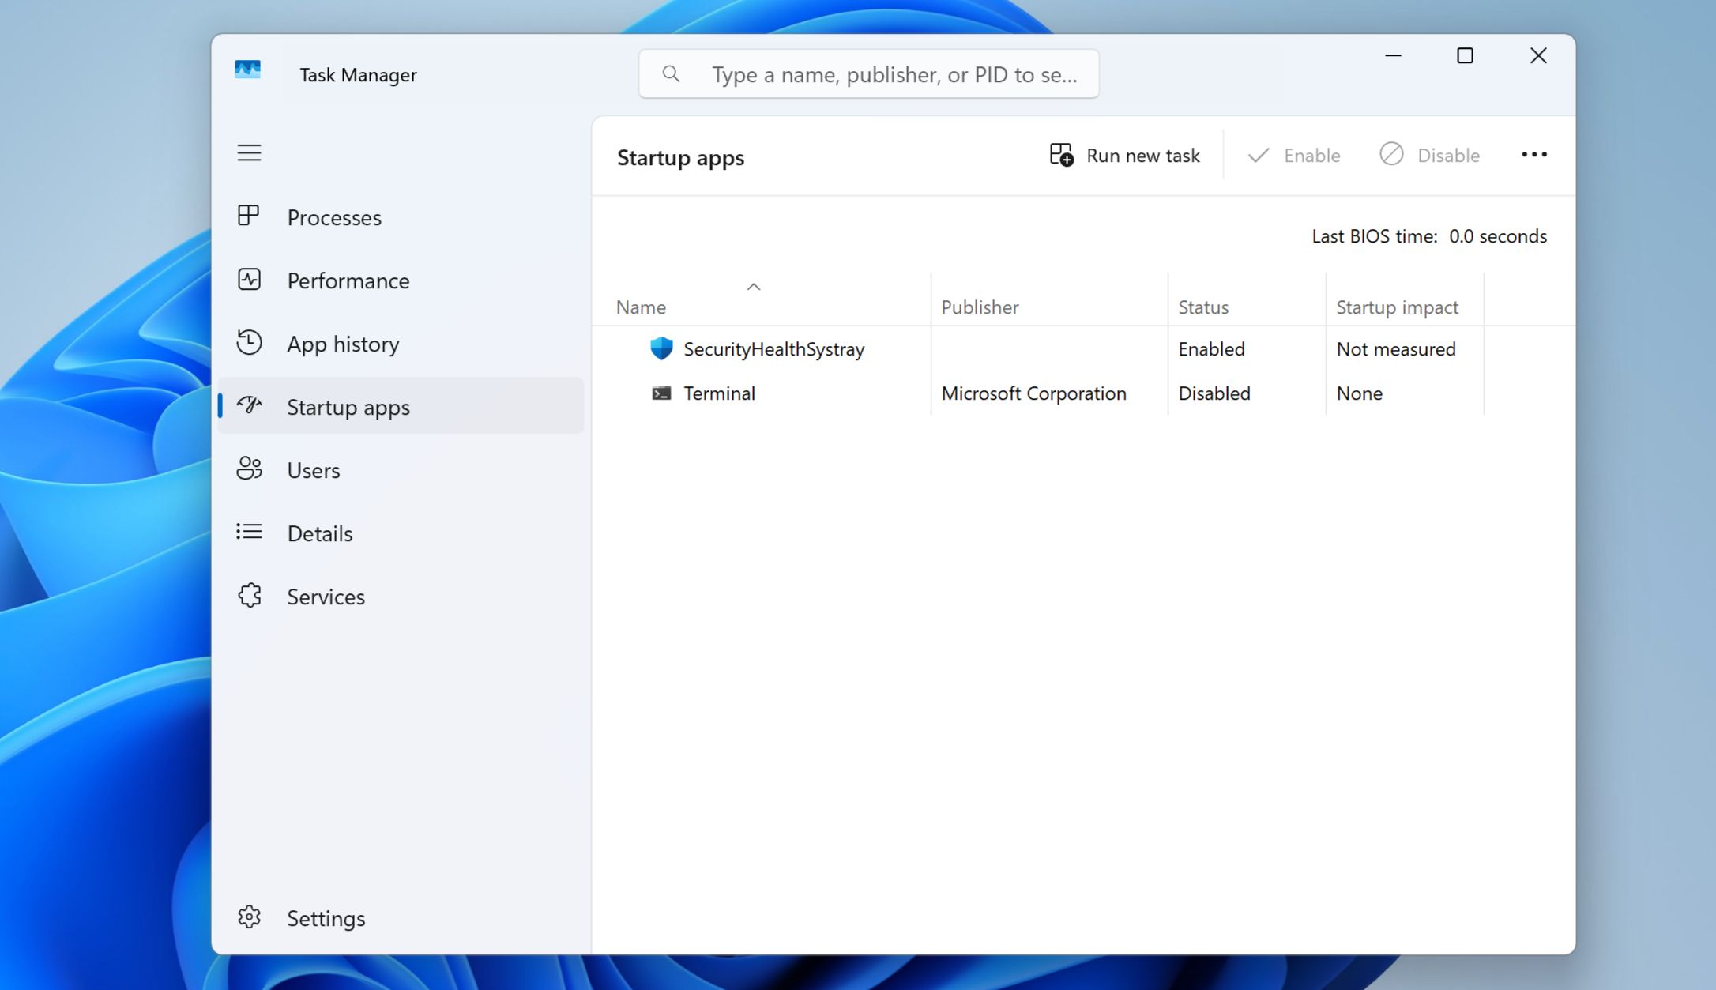
Task: Click the Terminal app icon in the list
Action: click(x=660, y=393)
